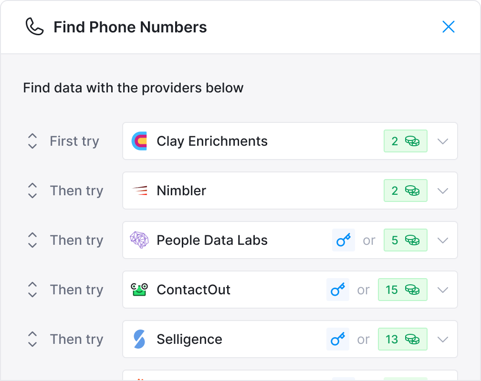Toggle the API key option for People Data Labs
Screen dimensions: 481x381
pos(343,240)
